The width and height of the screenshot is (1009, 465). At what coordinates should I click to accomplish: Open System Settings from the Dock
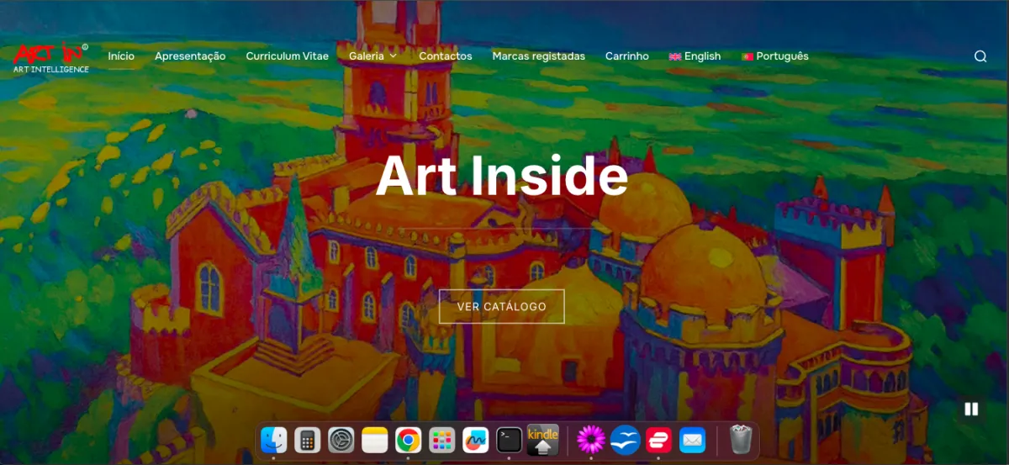click(x=341, y=440)
